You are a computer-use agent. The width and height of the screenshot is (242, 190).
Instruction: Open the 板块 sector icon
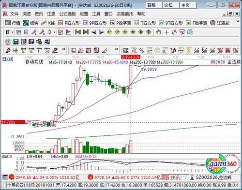point(30,23)
